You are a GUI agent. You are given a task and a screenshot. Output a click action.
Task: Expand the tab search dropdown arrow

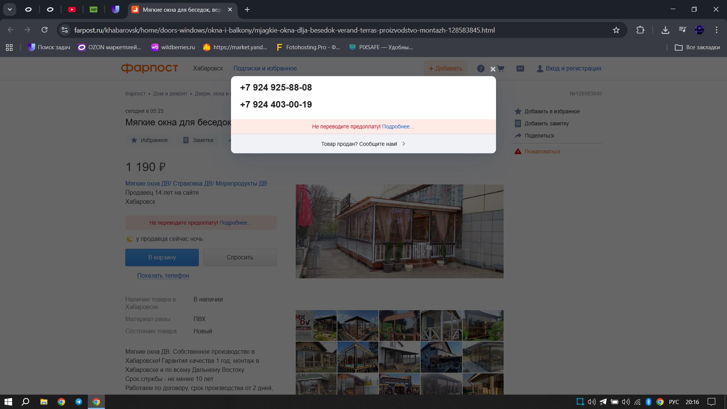pyautogui.click(x=10, y=9)
